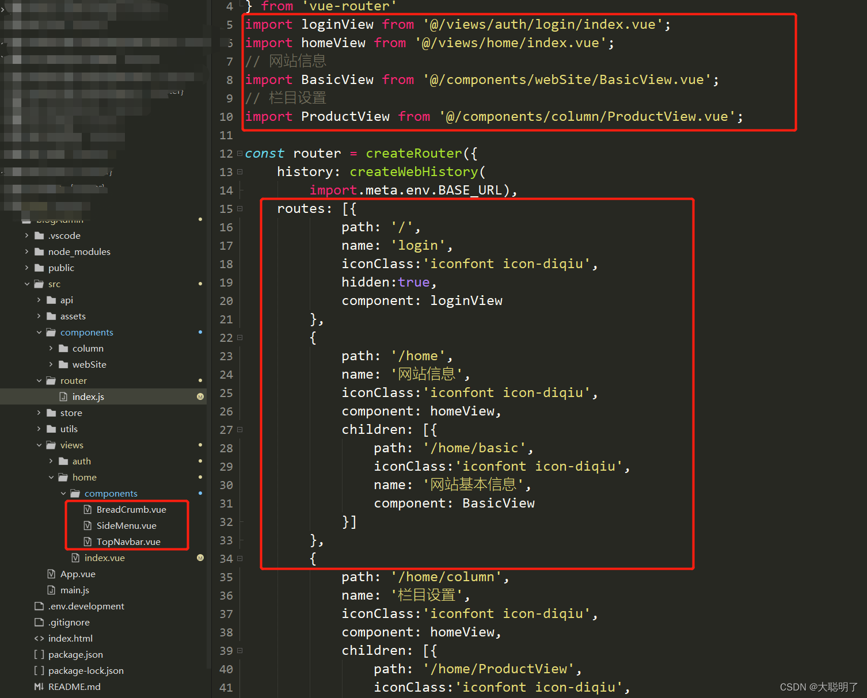867x698 pixels.
Task: Click the README.md markdown icon
Action: [x=39, y=686]
